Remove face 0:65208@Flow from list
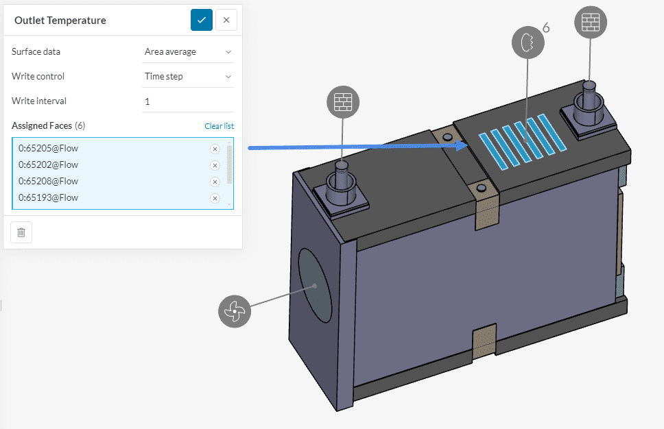 (214, 182)
